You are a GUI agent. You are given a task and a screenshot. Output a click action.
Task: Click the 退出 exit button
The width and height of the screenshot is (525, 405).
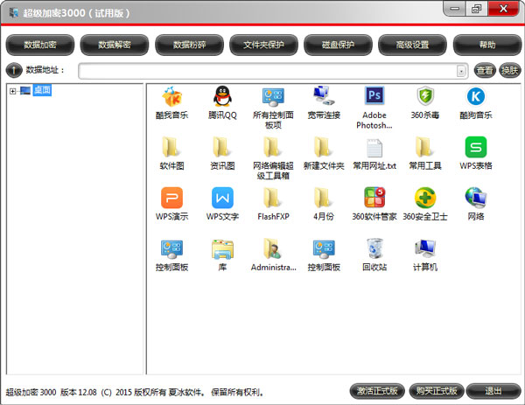493,391
